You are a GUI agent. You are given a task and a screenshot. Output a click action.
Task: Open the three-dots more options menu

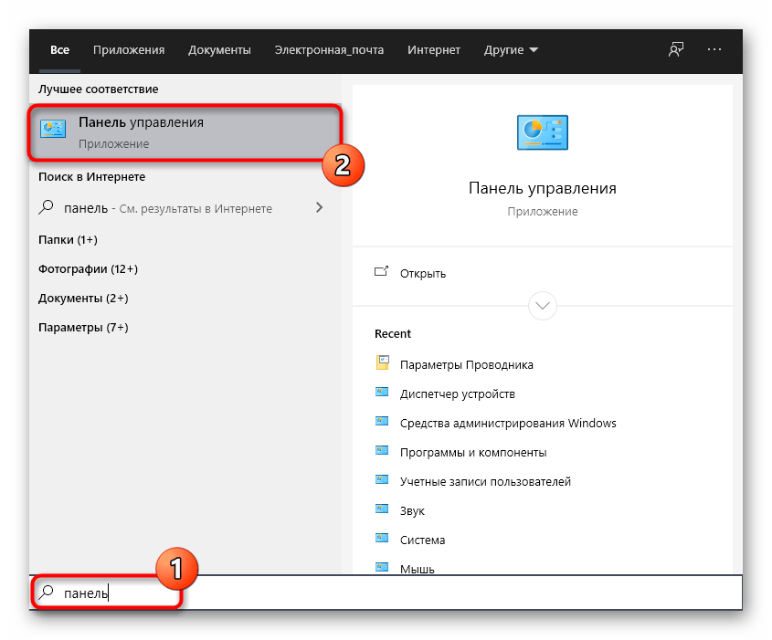714,50
